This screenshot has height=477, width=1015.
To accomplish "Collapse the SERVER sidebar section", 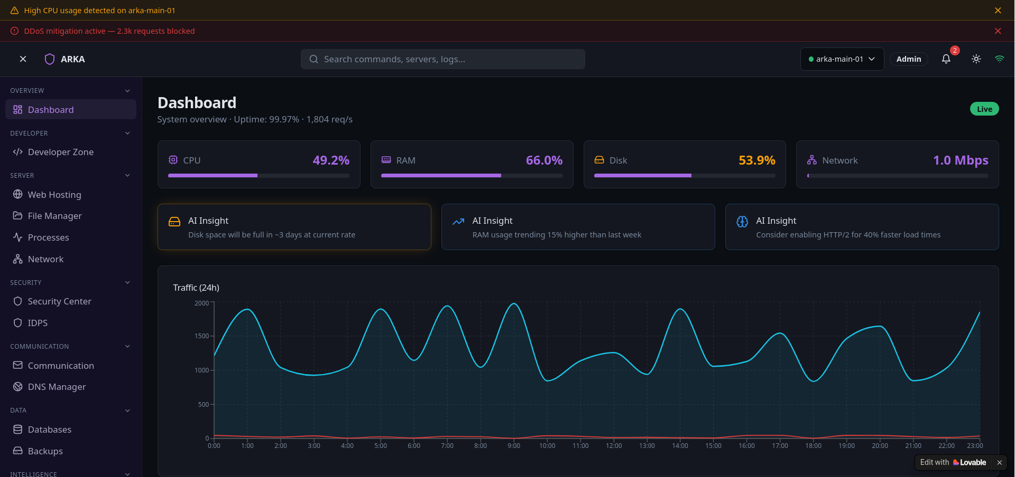I will tap(127, 176).
